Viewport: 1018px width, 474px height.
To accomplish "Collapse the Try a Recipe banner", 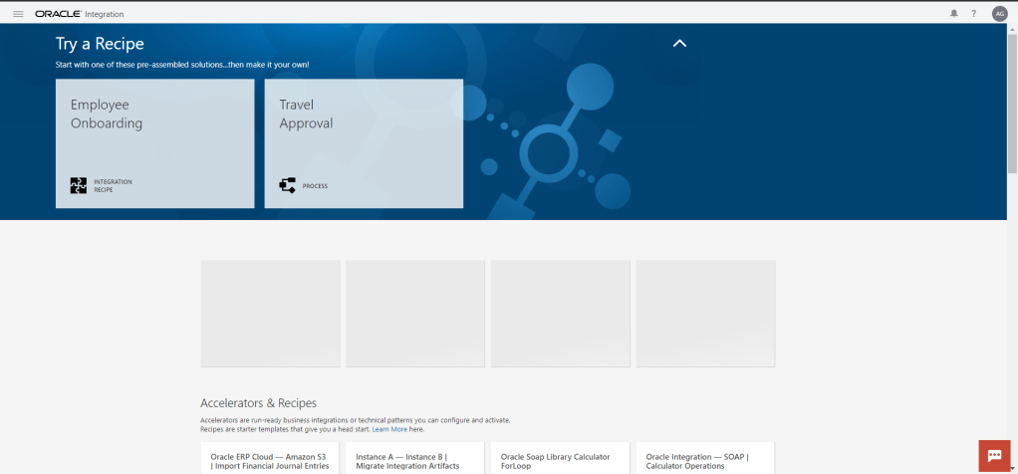I will click(x=679, y=44).
